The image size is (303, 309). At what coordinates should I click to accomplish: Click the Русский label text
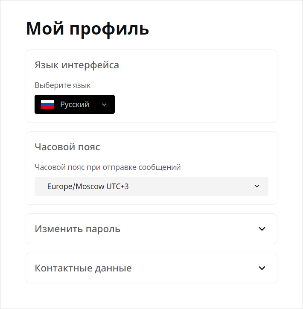75,105
